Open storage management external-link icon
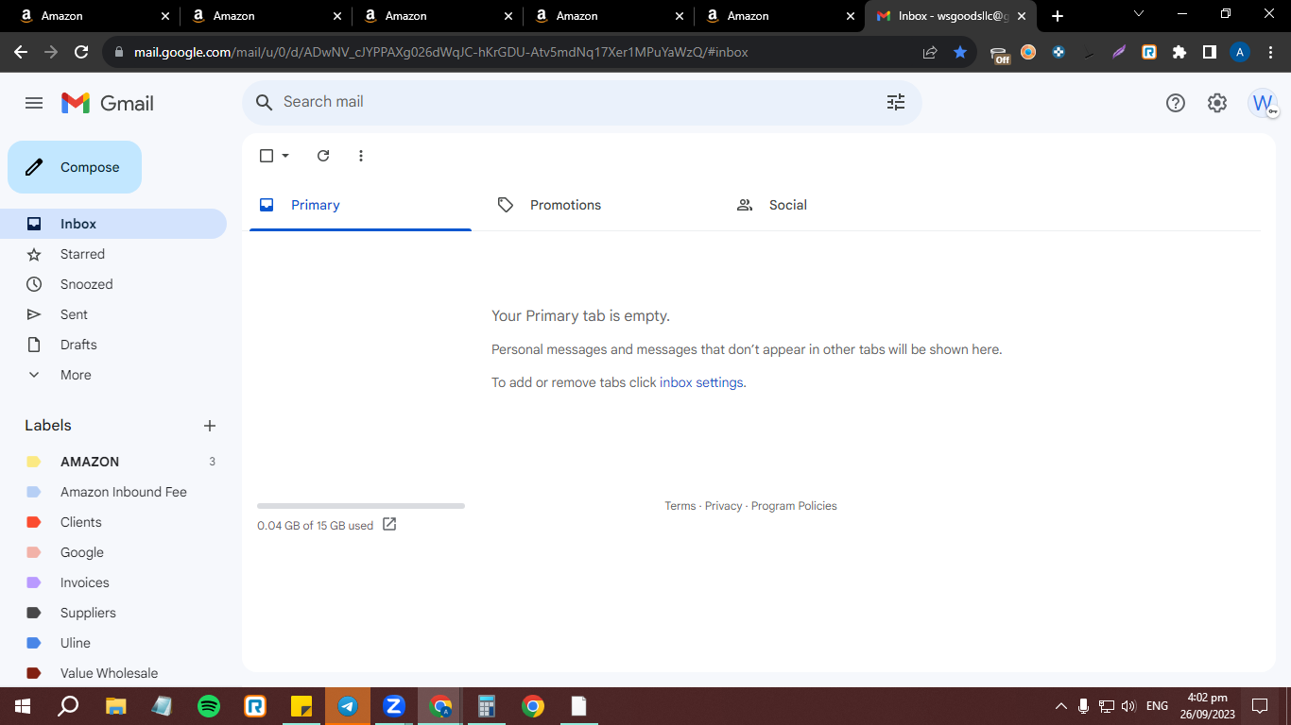 pyautogui.click(x=389, y=524)
